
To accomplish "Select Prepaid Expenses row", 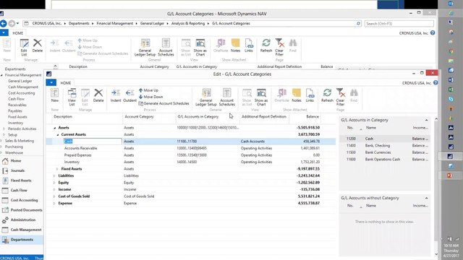I will 191,155.
